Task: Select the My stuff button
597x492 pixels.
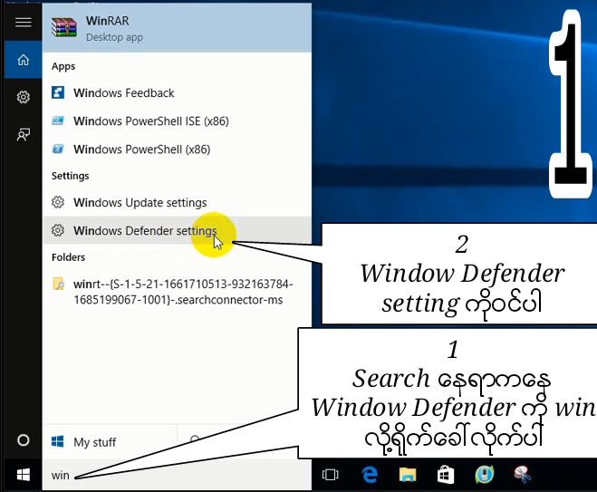Action: point(110,442)
